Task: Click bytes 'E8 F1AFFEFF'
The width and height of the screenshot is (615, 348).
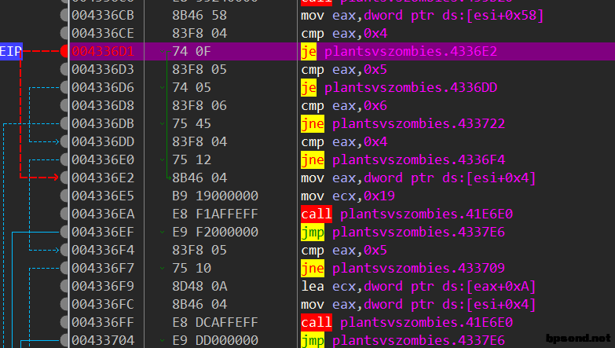Action: pyautogui.click(x=215, y=214)
